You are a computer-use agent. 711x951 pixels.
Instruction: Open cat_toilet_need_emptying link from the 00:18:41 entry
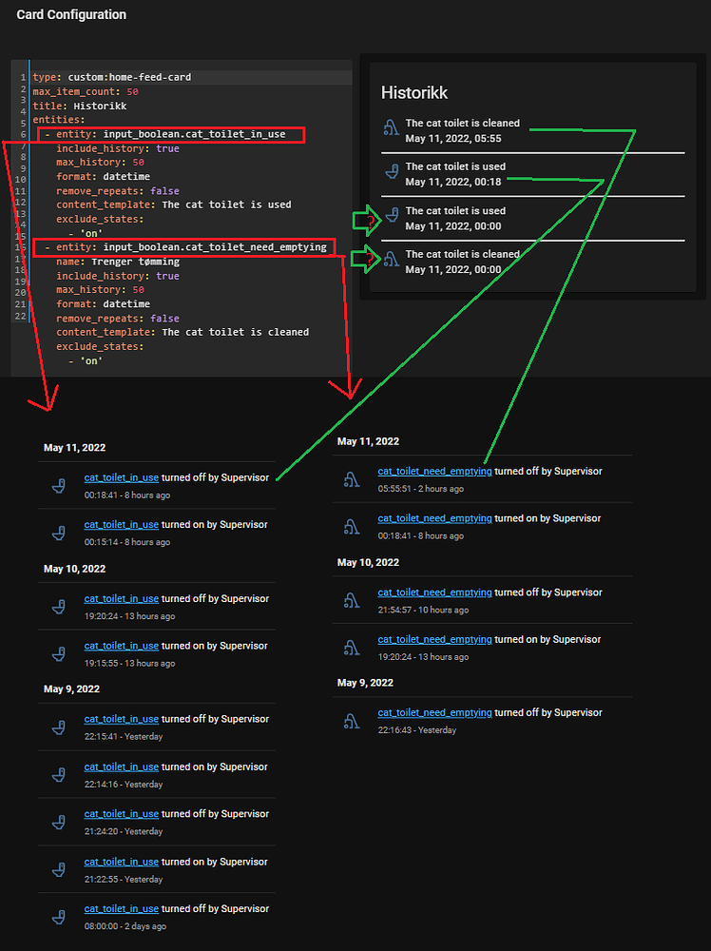pyautogui.click(x=434, y=518)
